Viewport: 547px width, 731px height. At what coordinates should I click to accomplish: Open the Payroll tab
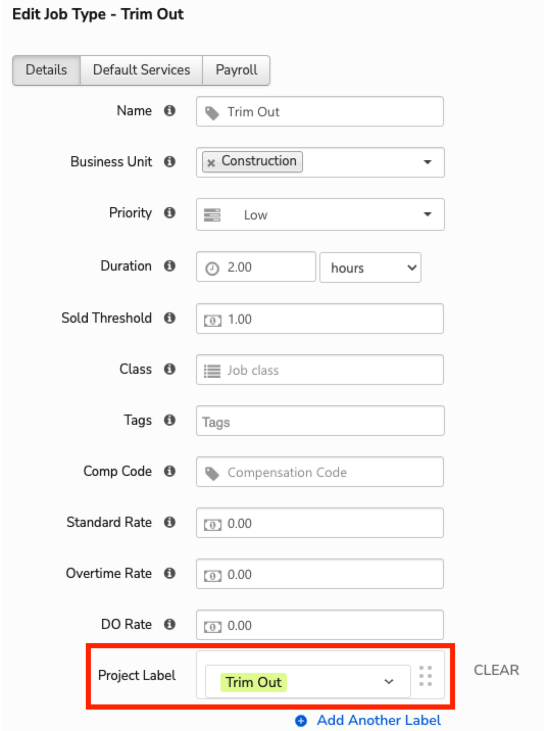(236, 70)
